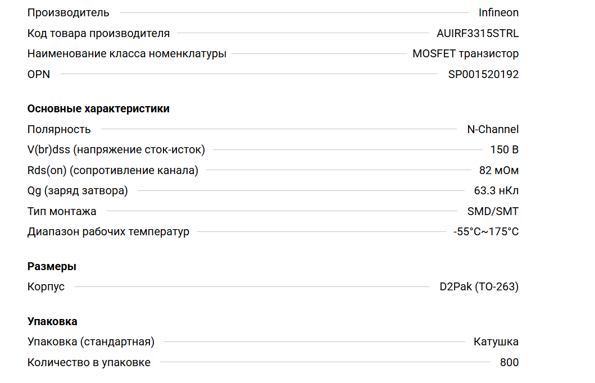Click the Основные характеристики heading

click(x=98, y=109)
